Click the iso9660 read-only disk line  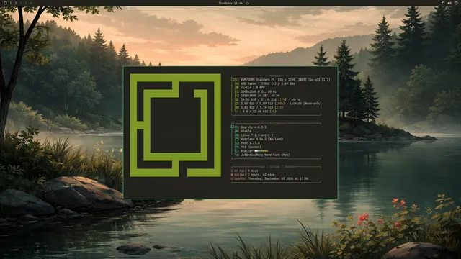pos(281,104)
